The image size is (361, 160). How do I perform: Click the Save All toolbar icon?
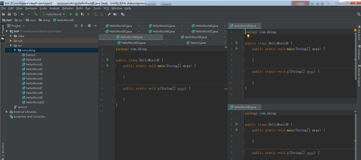[x=10, y=14]
